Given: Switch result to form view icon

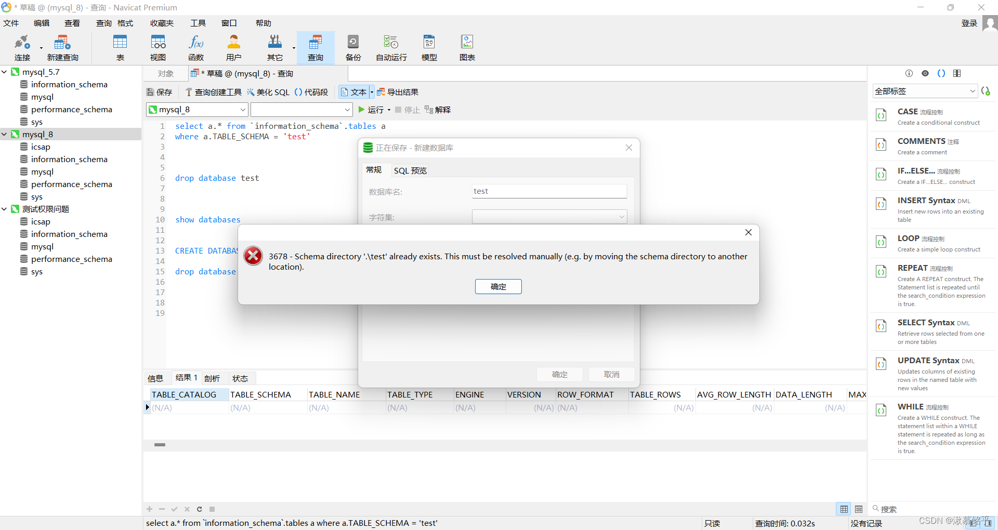Looking at the screenshot, I should 859,509.
